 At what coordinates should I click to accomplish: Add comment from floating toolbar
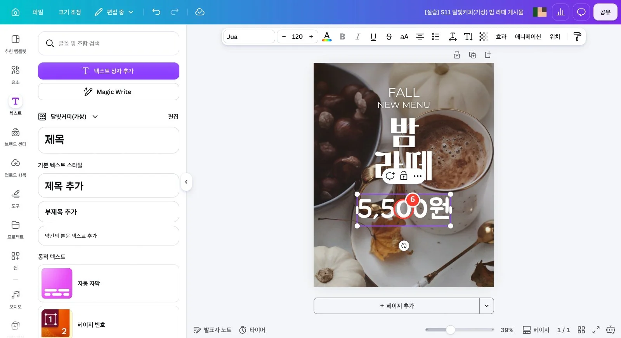(x=390, y=176)
